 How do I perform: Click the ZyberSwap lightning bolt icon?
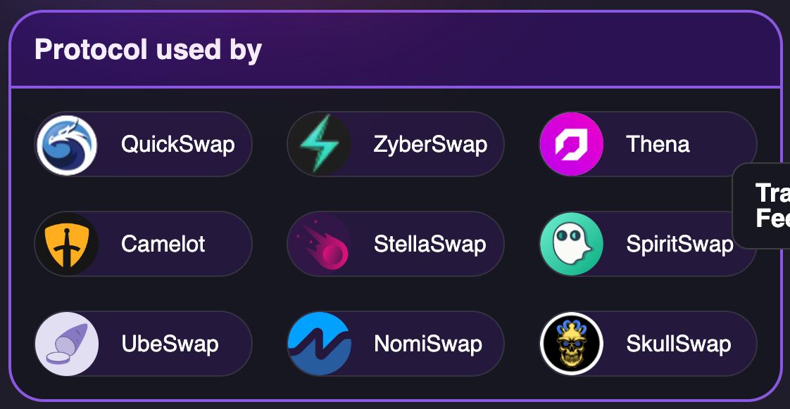[320, 144]
